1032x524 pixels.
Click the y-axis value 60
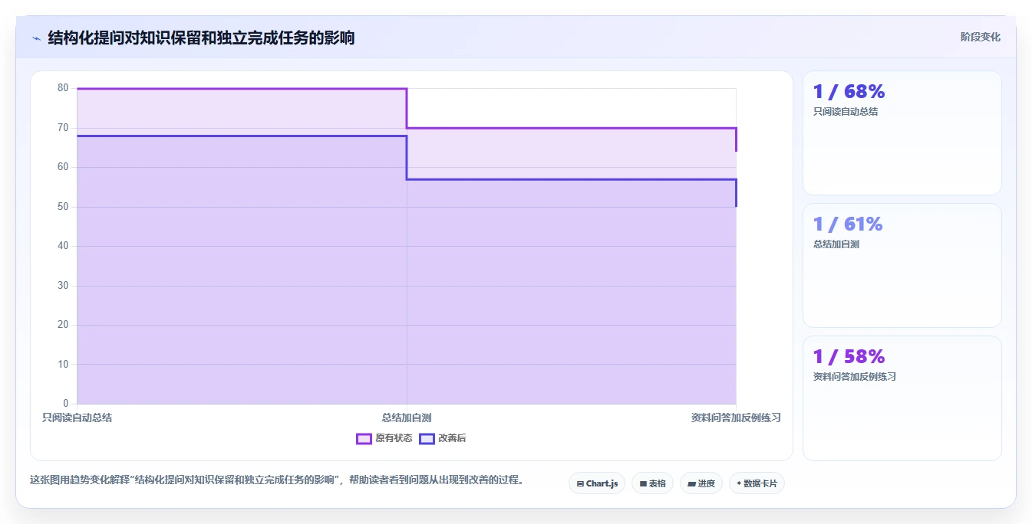tap(63, 167)
